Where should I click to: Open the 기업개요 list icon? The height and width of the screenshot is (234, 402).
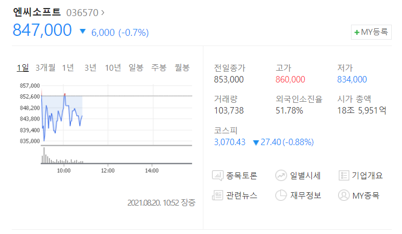tap(344, 176)
